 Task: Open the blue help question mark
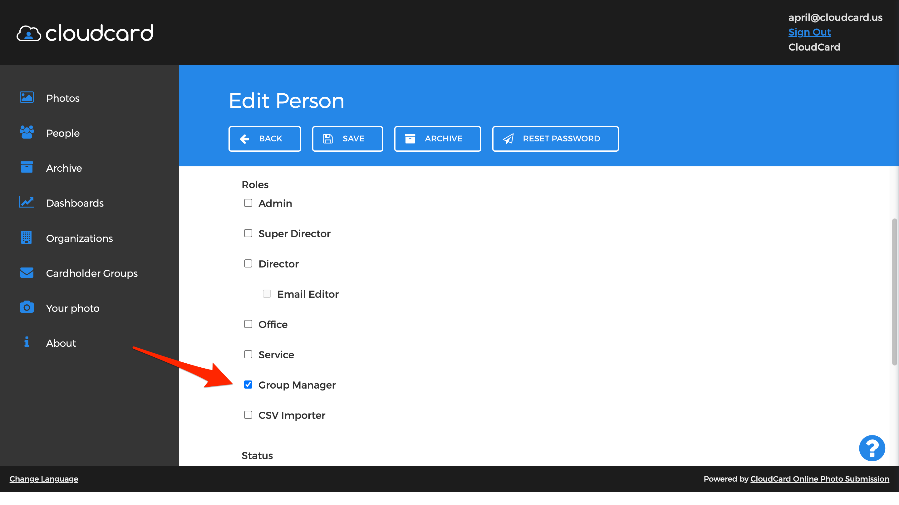(x=872, y=448)
